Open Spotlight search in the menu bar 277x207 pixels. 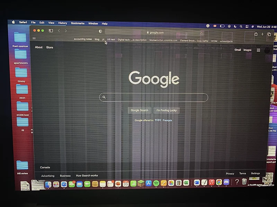(x=241, y=27)
